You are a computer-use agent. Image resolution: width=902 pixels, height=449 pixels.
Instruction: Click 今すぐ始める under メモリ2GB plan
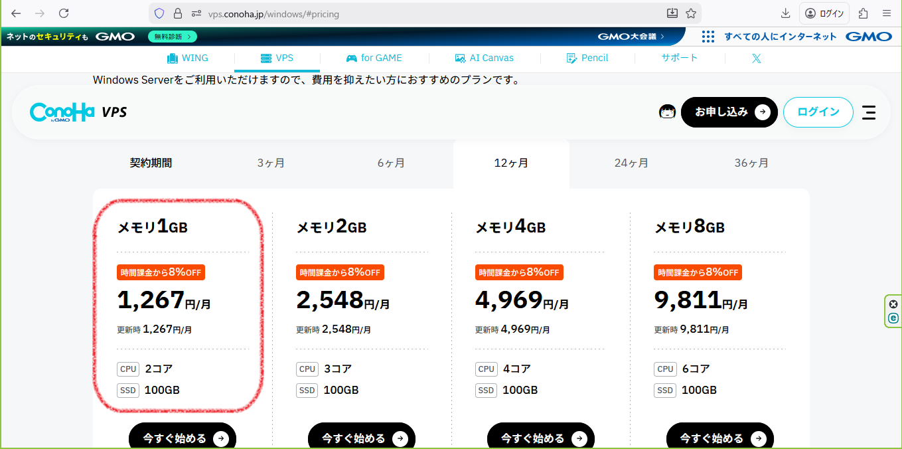(x=362, y=438)
